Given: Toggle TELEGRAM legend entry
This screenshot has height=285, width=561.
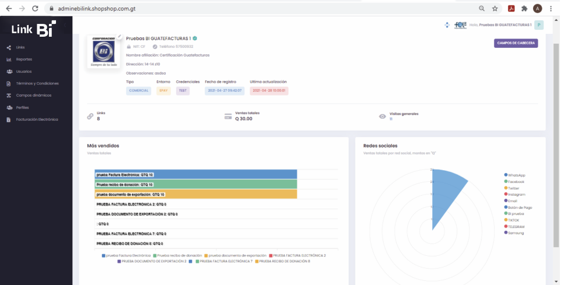Looking at the screenshot, I should [514, 227].
